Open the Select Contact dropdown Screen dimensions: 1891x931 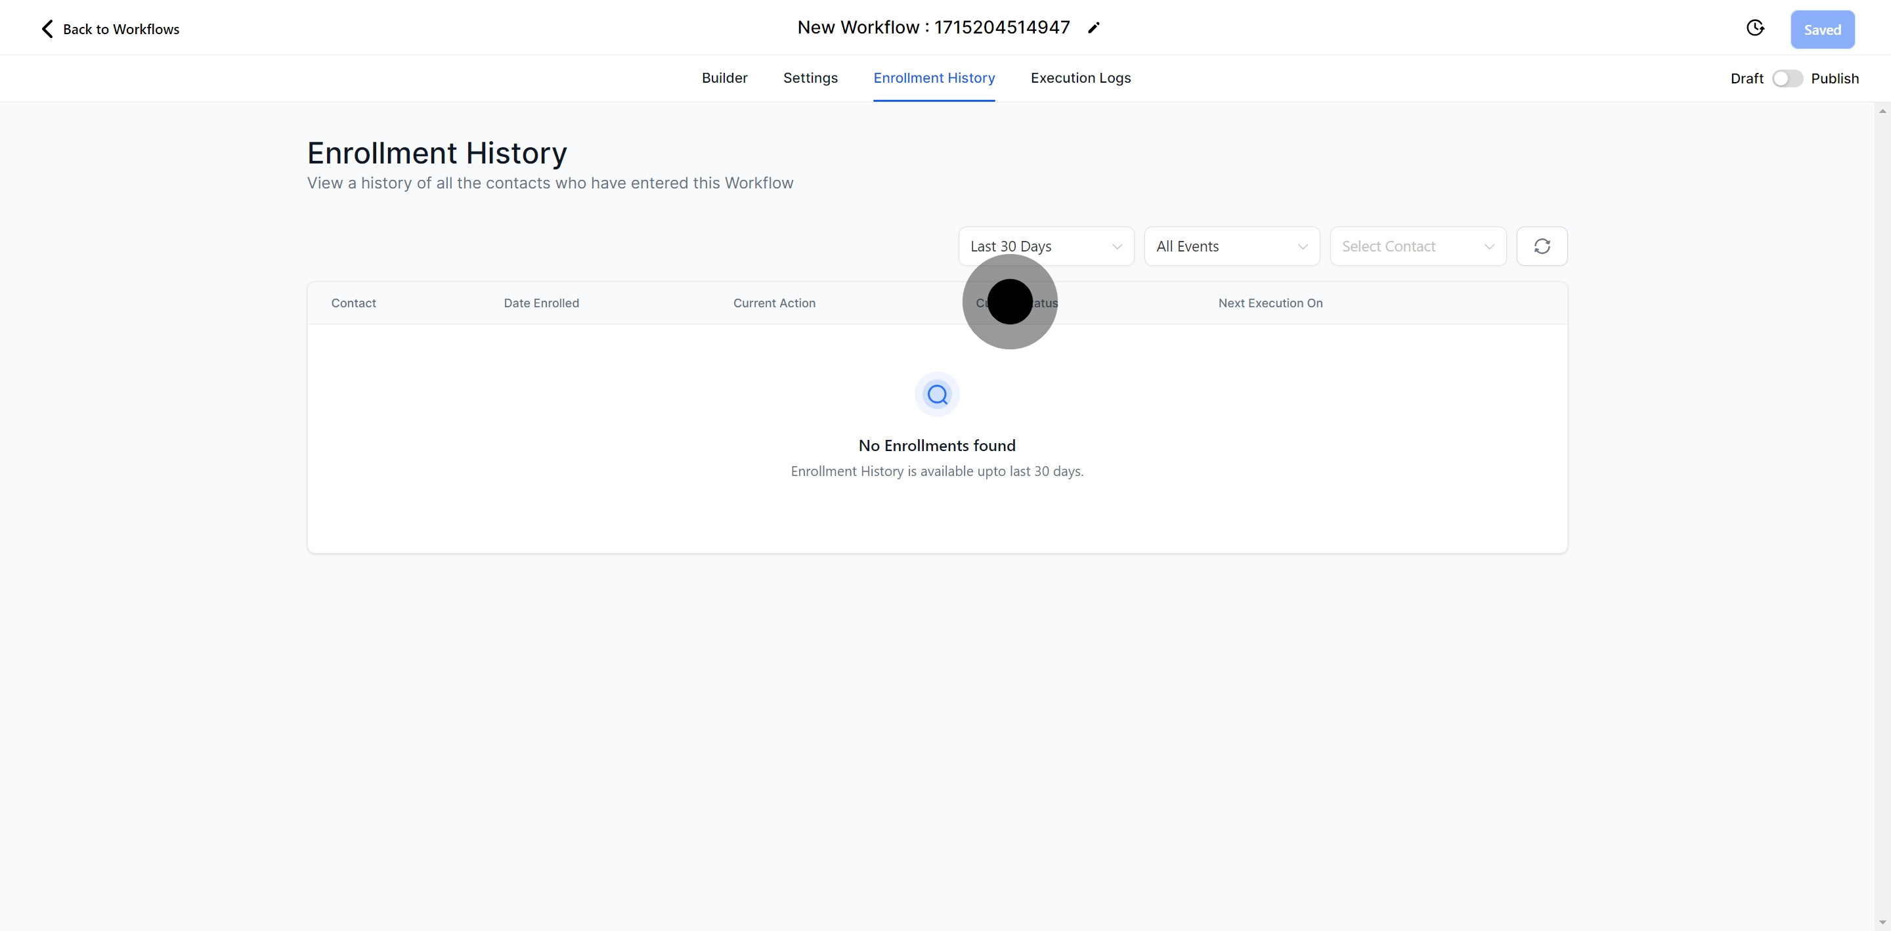coord(1417,246)
